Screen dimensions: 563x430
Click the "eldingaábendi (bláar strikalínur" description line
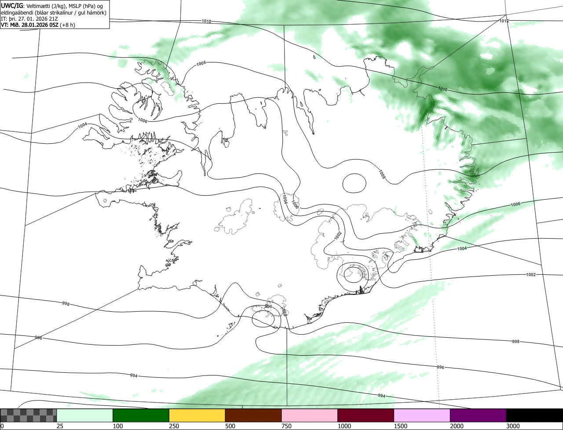point(54,12)
